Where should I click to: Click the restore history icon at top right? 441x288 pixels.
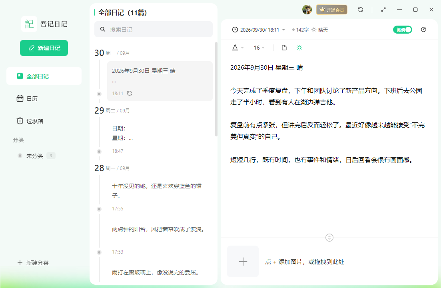[423, 30]
